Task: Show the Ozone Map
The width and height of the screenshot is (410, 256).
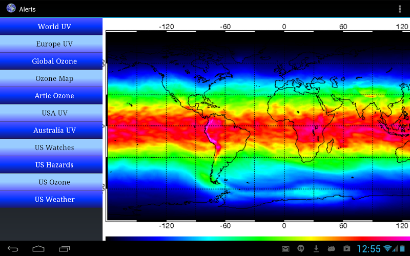Action: pos(51,78)
